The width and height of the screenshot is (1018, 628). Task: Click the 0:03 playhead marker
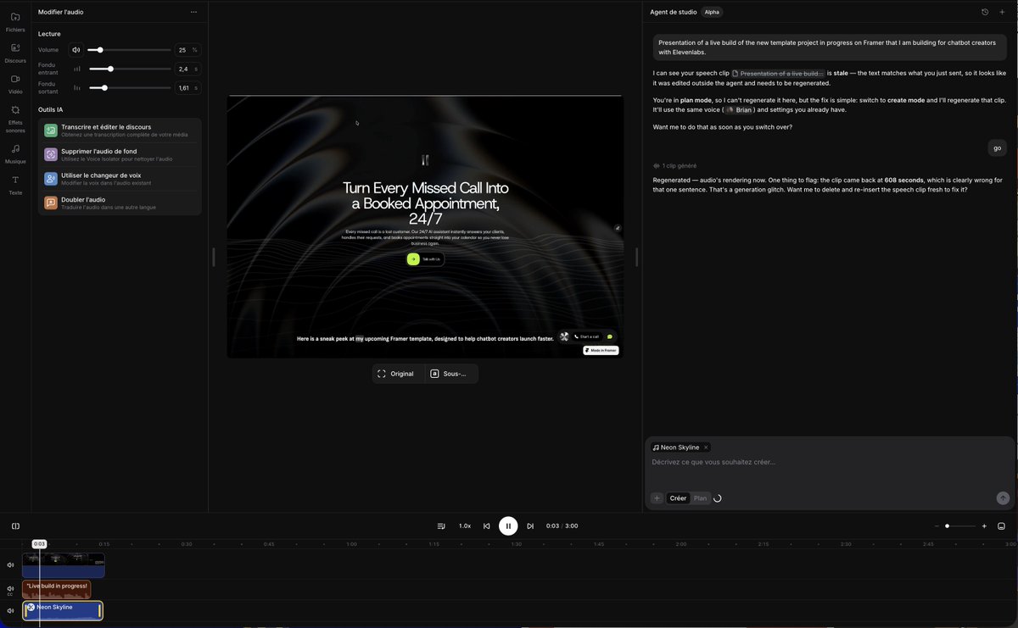click(39, 544)
